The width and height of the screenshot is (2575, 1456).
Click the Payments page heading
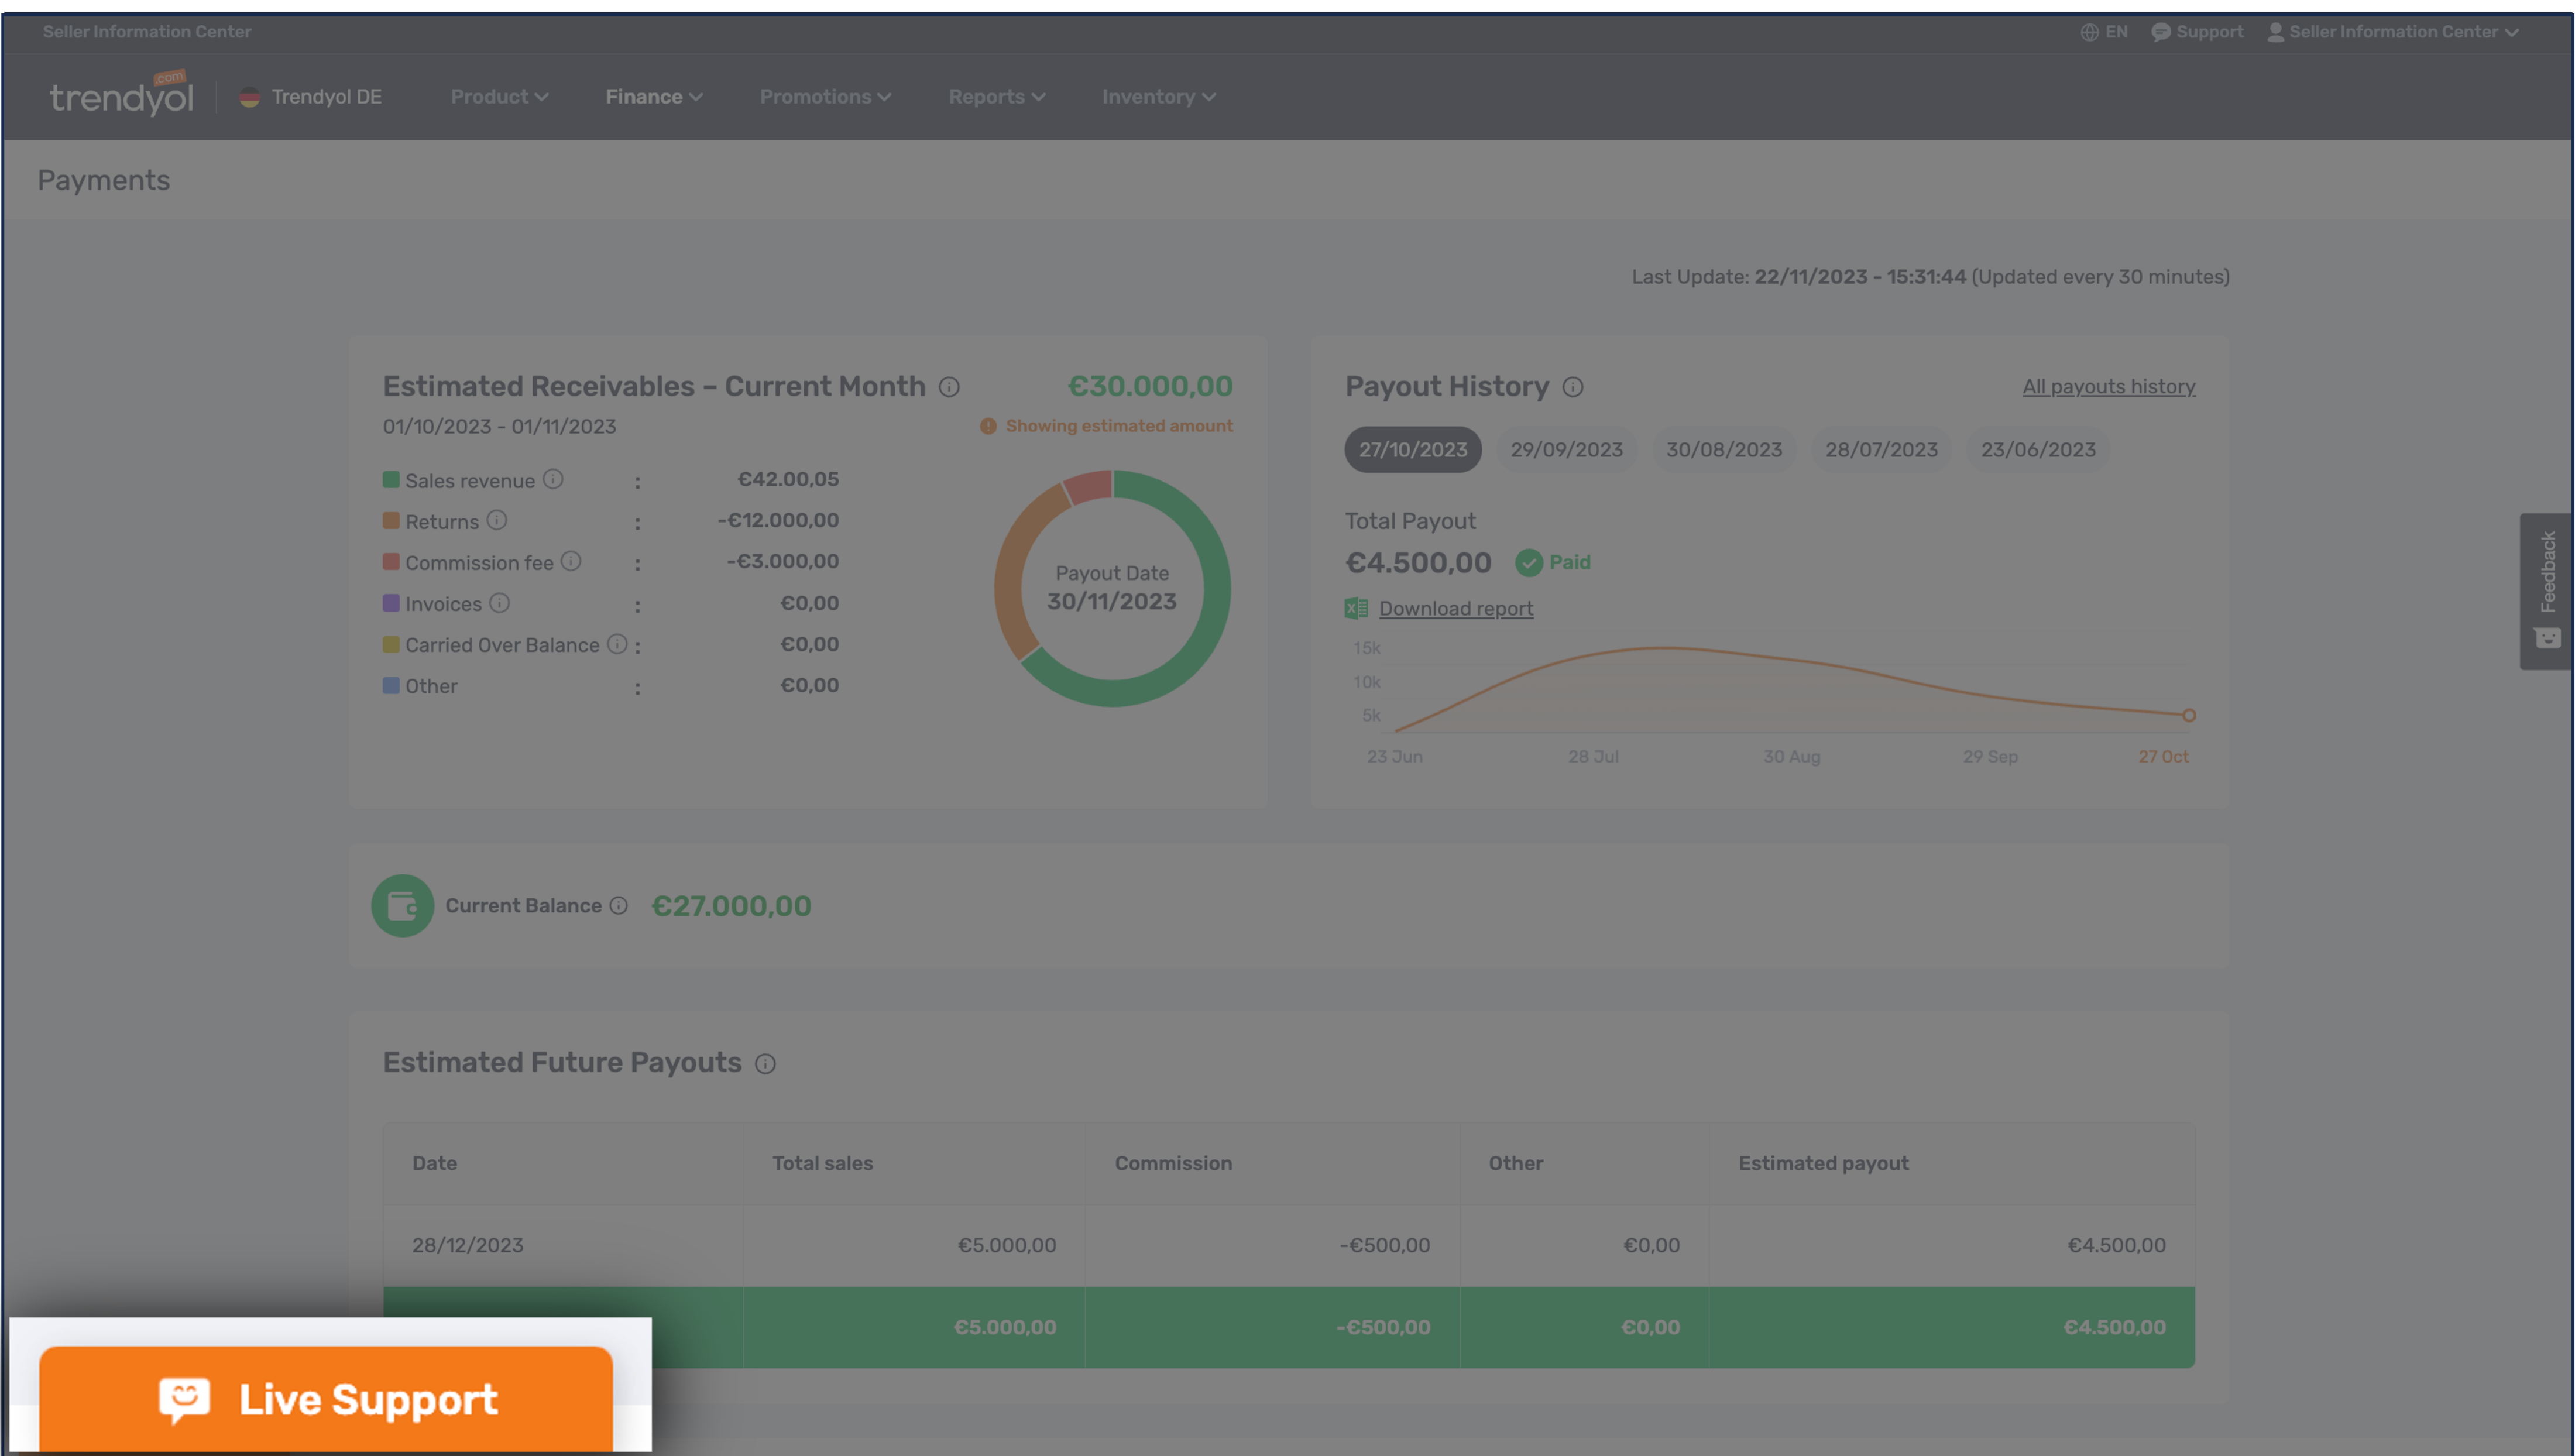coord(104,180)
